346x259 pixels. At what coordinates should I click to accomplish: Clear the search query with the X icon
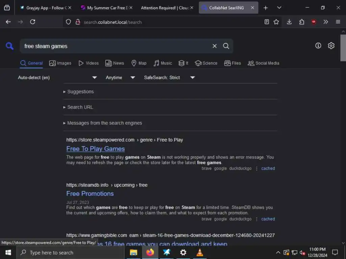pyautogui.click(x=215, y=46)
